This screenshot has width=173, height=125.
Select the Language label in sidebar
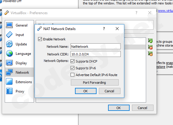point(23,54)
